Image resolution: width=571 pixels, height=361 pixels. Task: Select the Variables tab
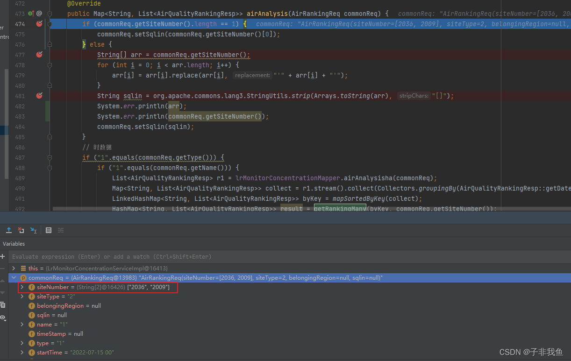point(14,244)
